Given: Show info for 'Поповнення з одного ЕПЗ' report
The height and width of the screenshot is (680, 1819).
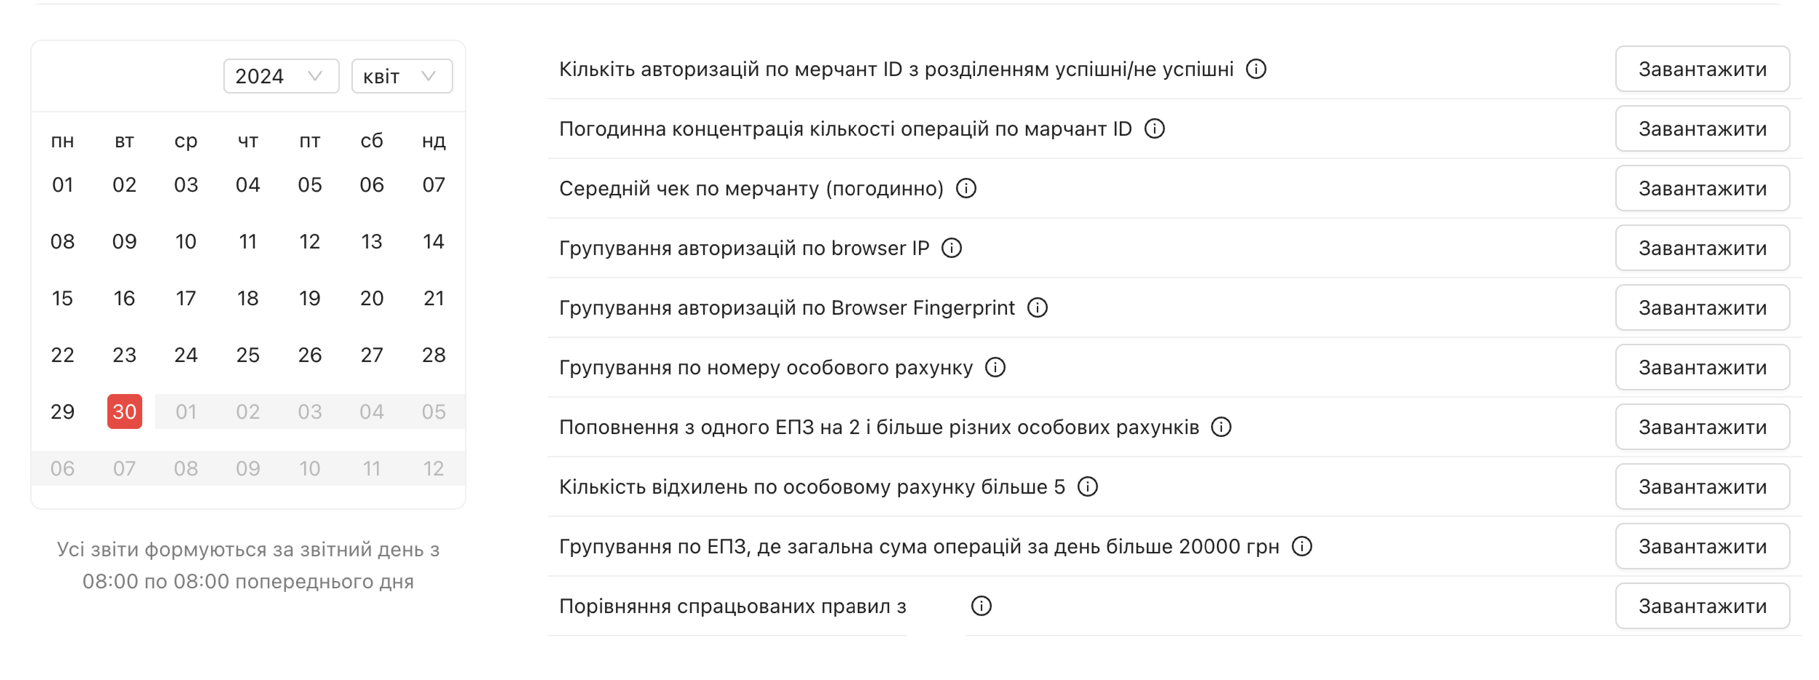Looking at the screenshot, I should (x=1221, y=427).
